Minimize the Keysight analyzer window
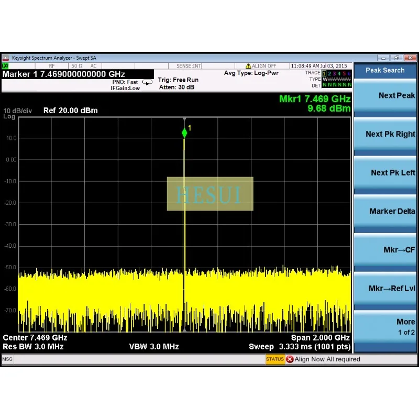 point(384,58)
